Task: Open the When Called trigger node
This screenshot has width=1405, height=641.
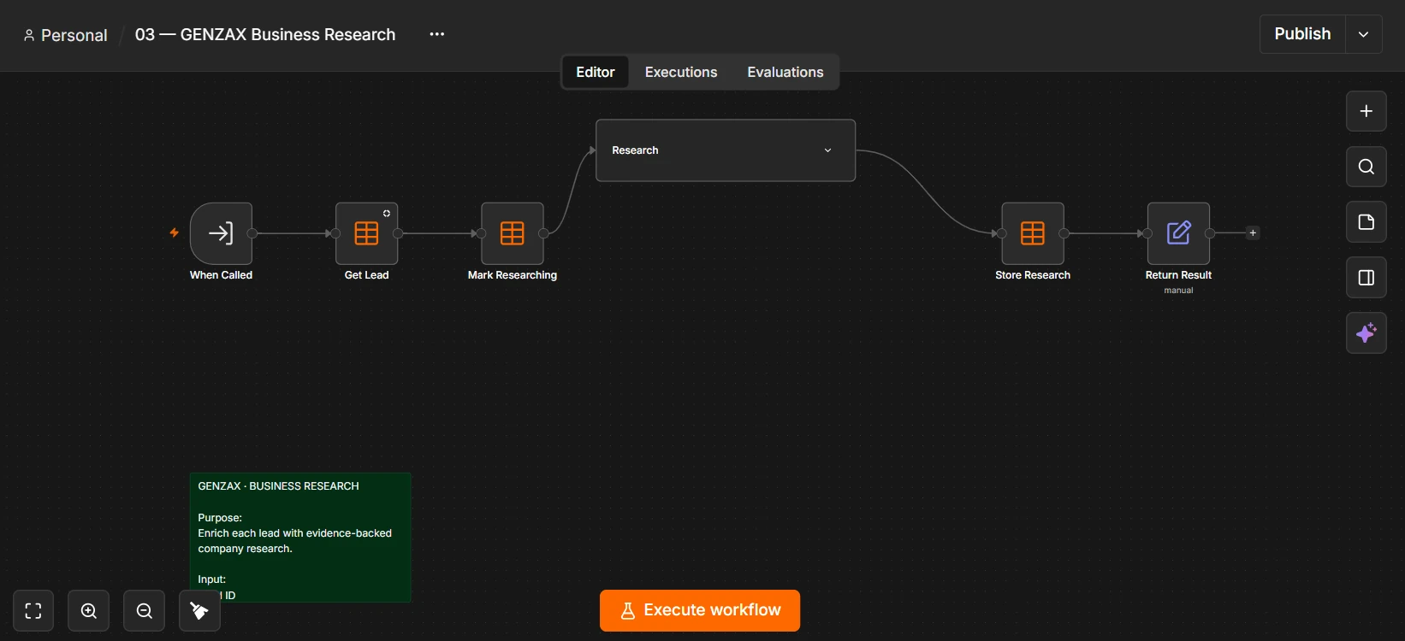Action: coord(221,233)
